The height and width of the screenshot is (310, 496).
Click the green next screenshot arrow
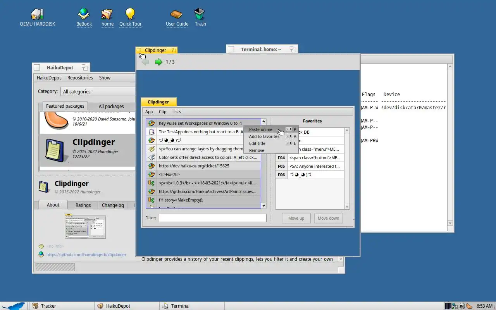pyautogui.click(x=158, y=62)
